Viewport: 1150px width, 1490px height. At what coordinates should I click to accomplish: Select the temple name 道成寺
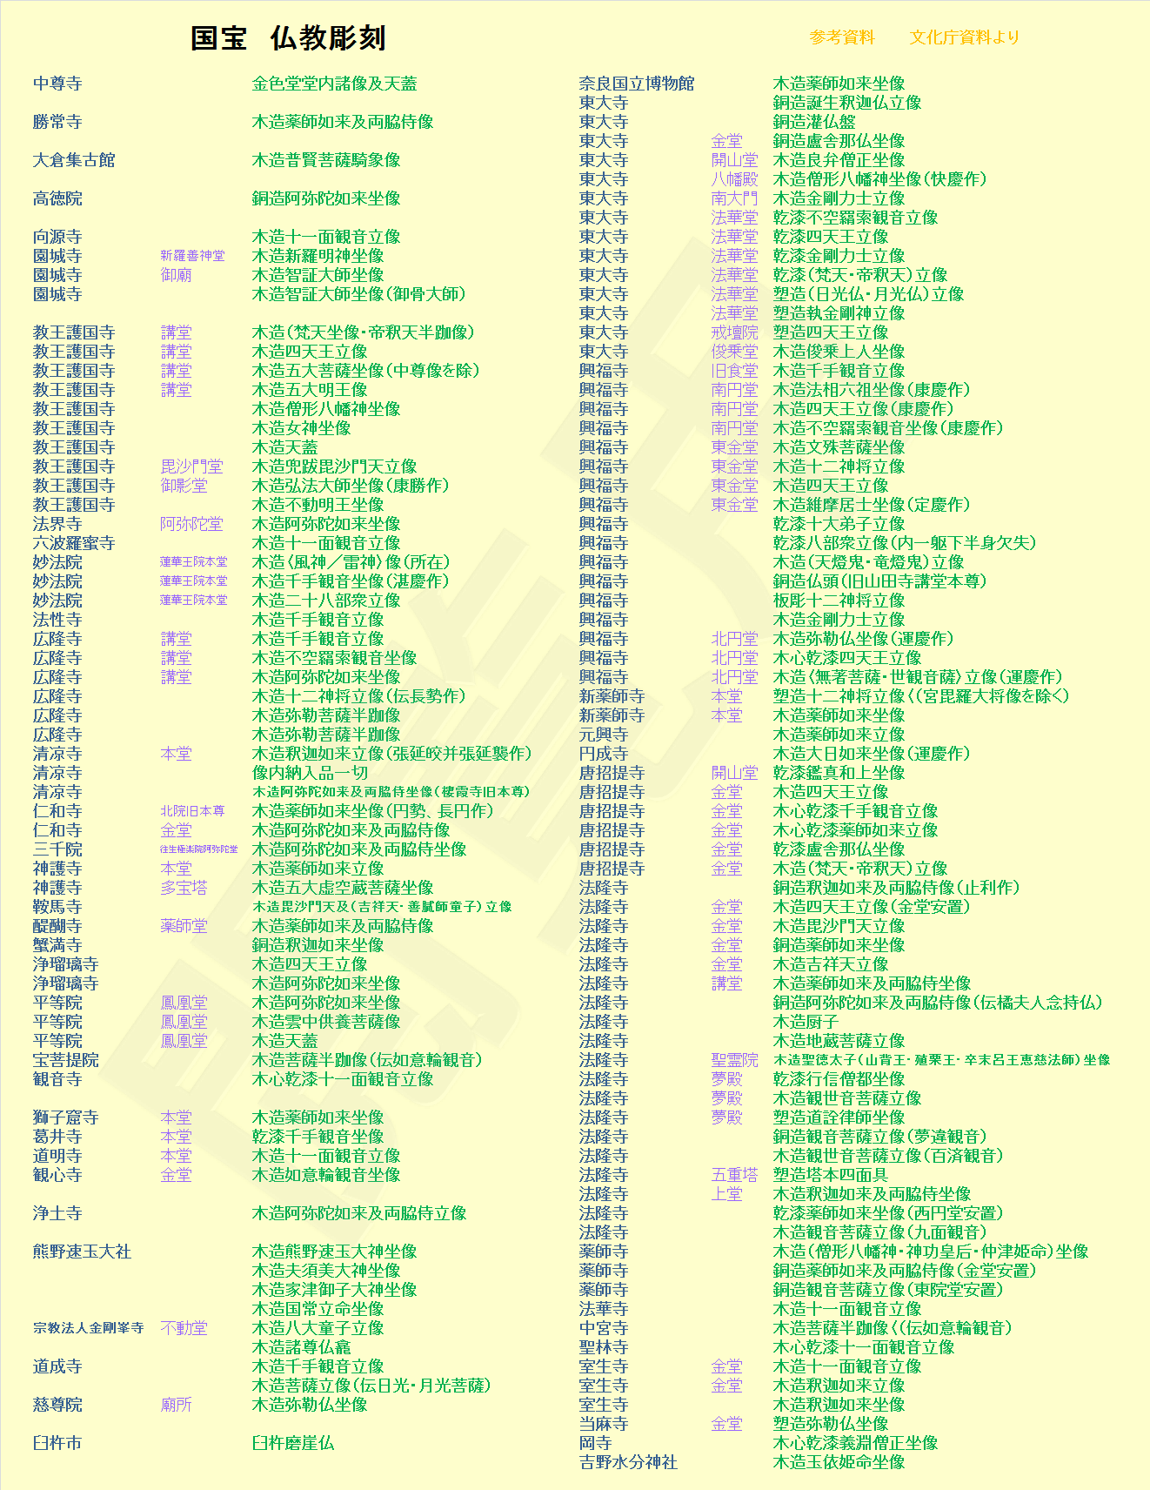pos(57,1366)
